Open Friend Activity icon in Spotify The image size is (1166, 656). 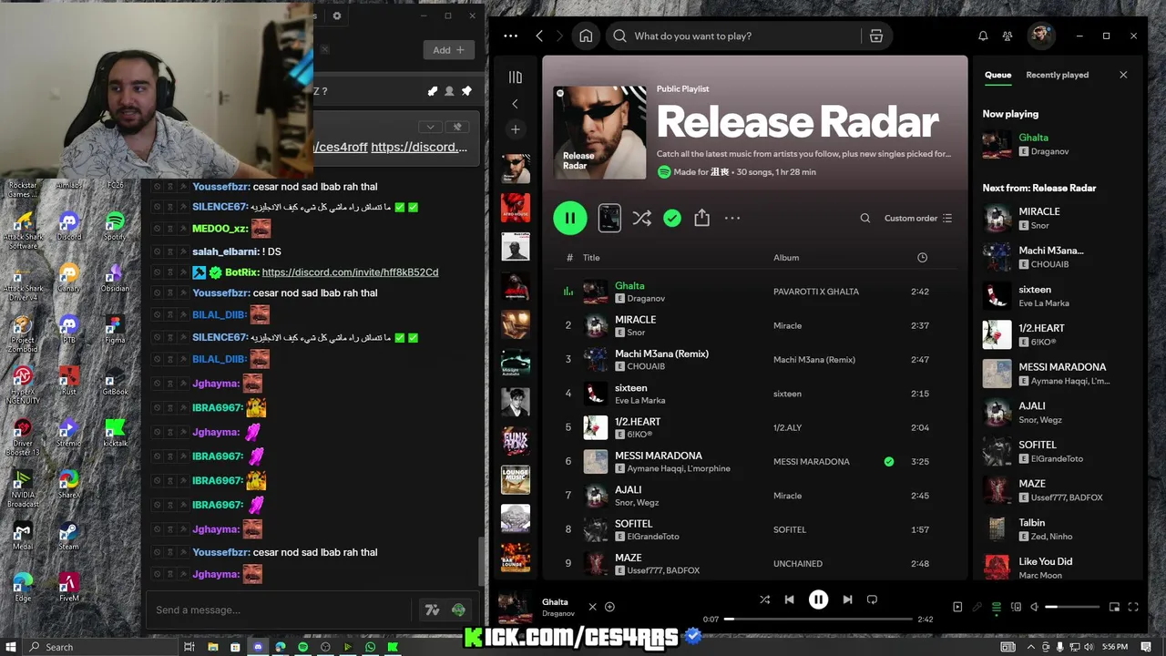(x=1007, y=36)
